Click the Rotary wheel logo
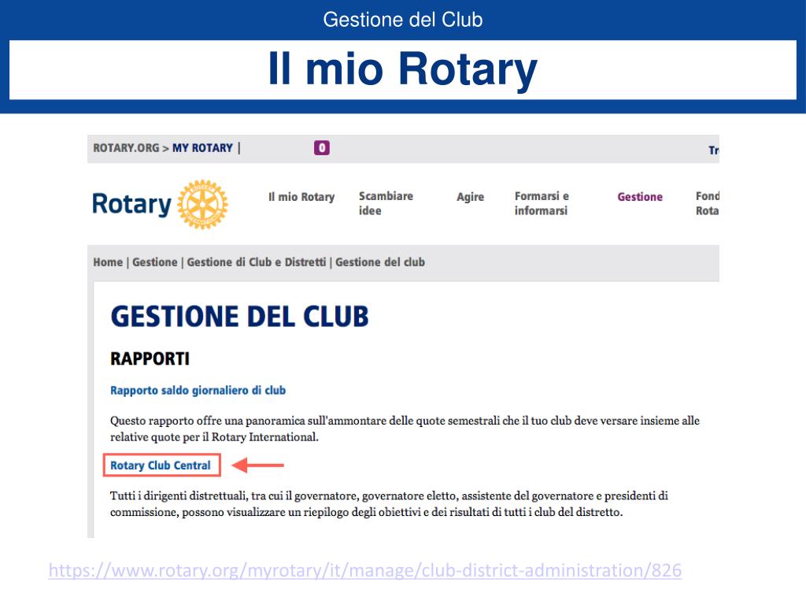Viewport: 806px width, 605px height. point(202,204)
